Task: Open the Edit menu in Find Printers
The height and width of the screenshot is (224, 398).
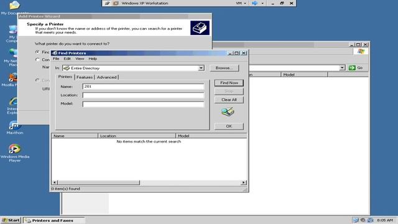Action: pyautogui.click(x=67, y=58)
